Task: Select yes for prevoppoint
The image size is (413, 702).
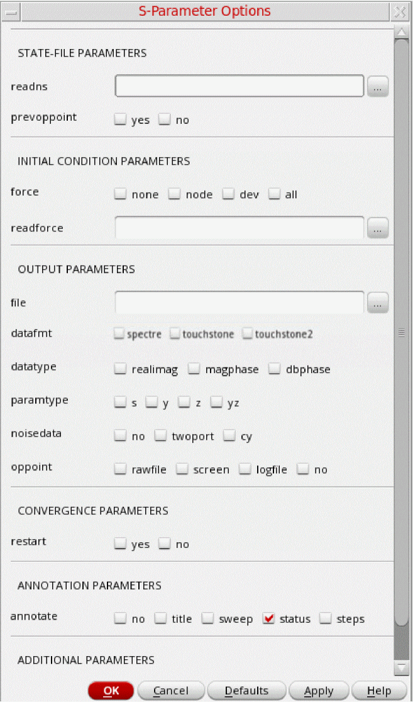Action: [x=120, y=120]
